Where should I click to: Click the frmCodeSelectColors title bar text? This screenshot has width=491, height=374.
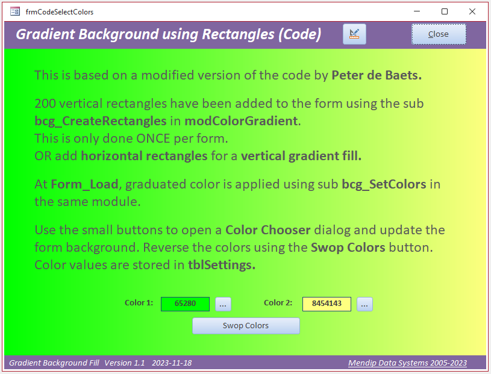[60, 12]
